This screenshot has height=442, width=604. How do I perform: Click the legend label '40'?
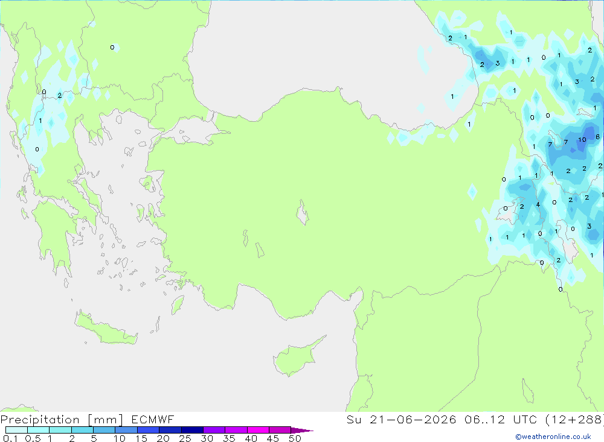coord(251,438)
